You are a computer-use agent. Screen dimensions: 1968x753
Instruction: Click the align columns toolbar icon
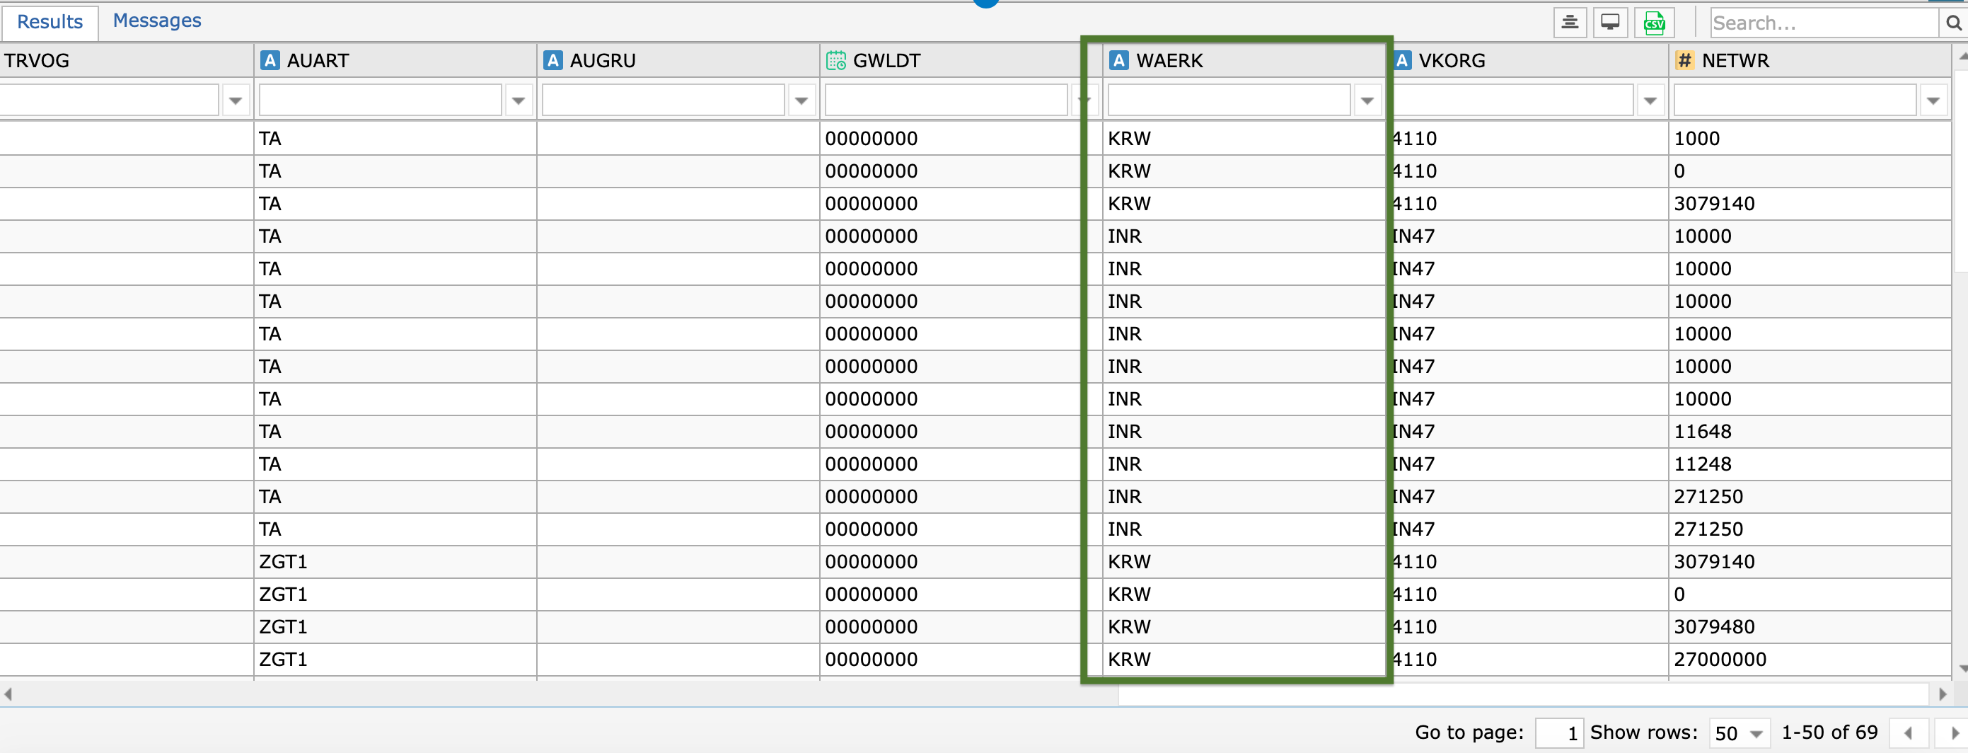pyautogui.click(x=1570, y=22)
